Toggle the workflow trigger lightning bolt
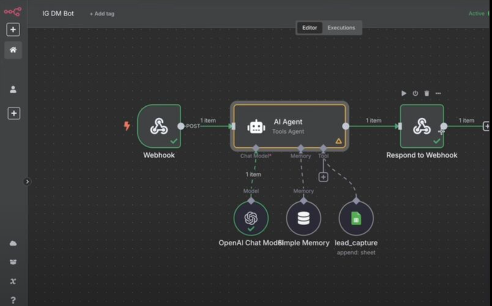The width and height of the screenshot is (492, 306). coord(127,126)
